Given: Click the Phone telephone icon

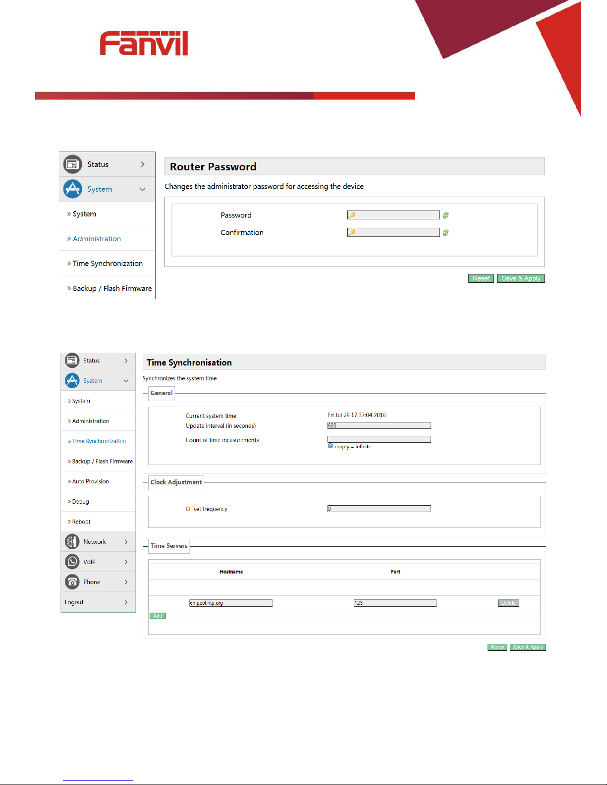Looking at the screenshot, I should pos(72,582).
